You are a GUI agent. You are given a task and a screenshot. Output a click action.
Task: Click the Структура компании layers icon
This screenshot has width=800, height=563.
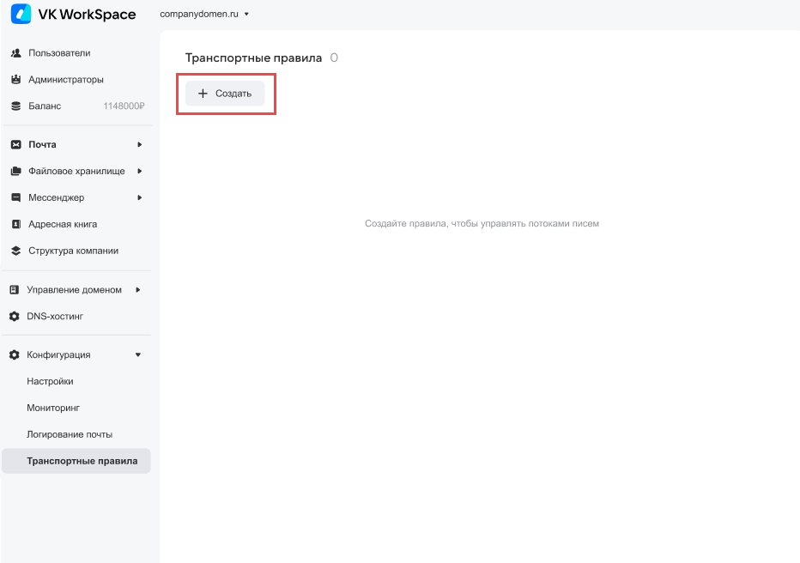coord(15,251)
